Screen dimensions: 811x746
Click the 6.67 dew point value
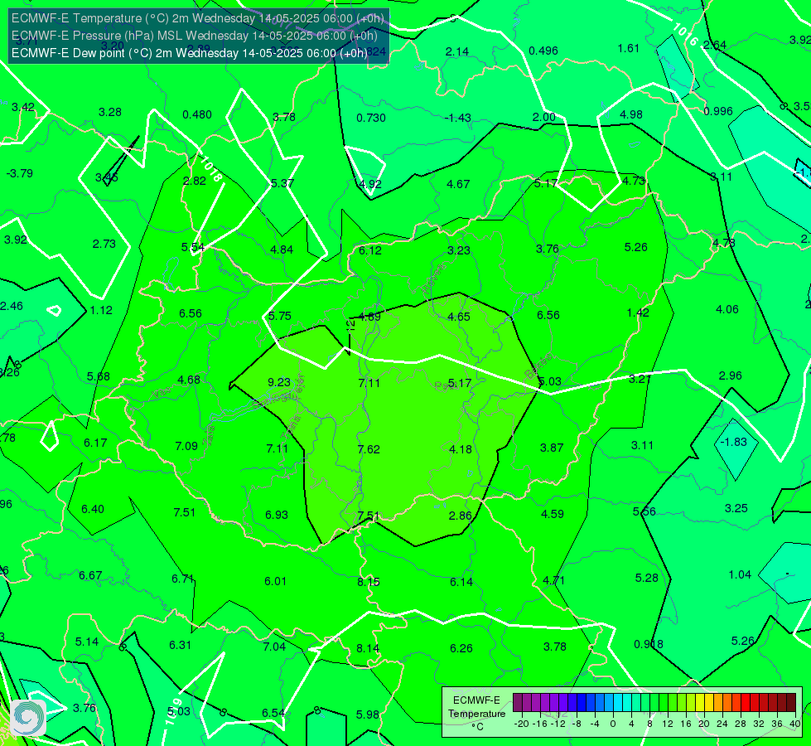pos(90,575)
